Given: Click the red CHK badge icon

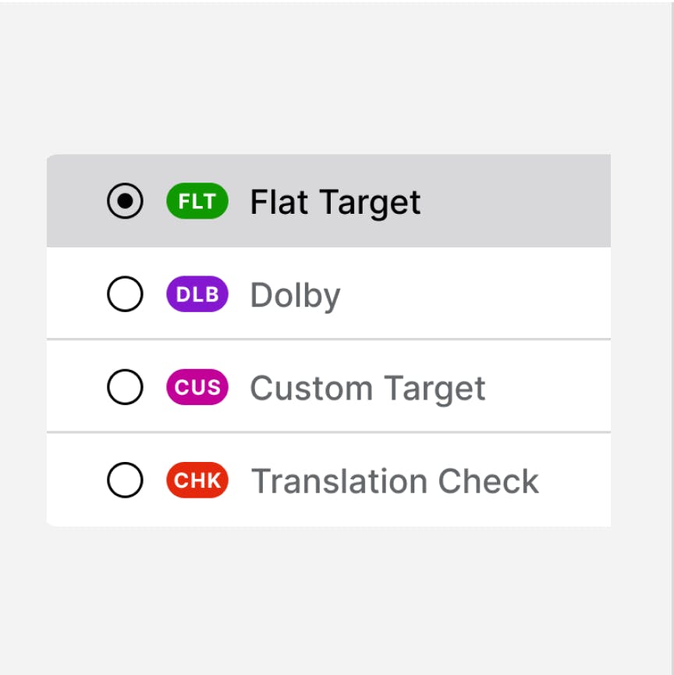Looking at the screenshot, I should coord(197,481).
